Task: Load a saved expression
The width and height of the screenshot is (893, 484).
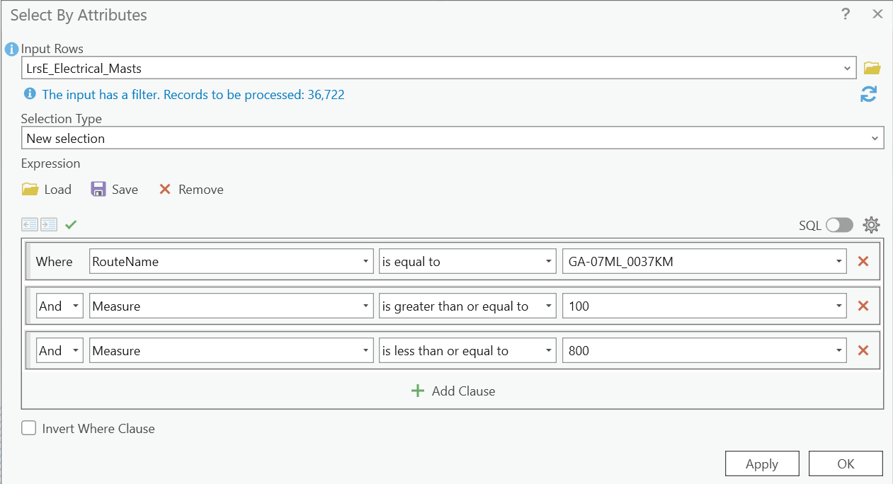Action: coord(47,189)
